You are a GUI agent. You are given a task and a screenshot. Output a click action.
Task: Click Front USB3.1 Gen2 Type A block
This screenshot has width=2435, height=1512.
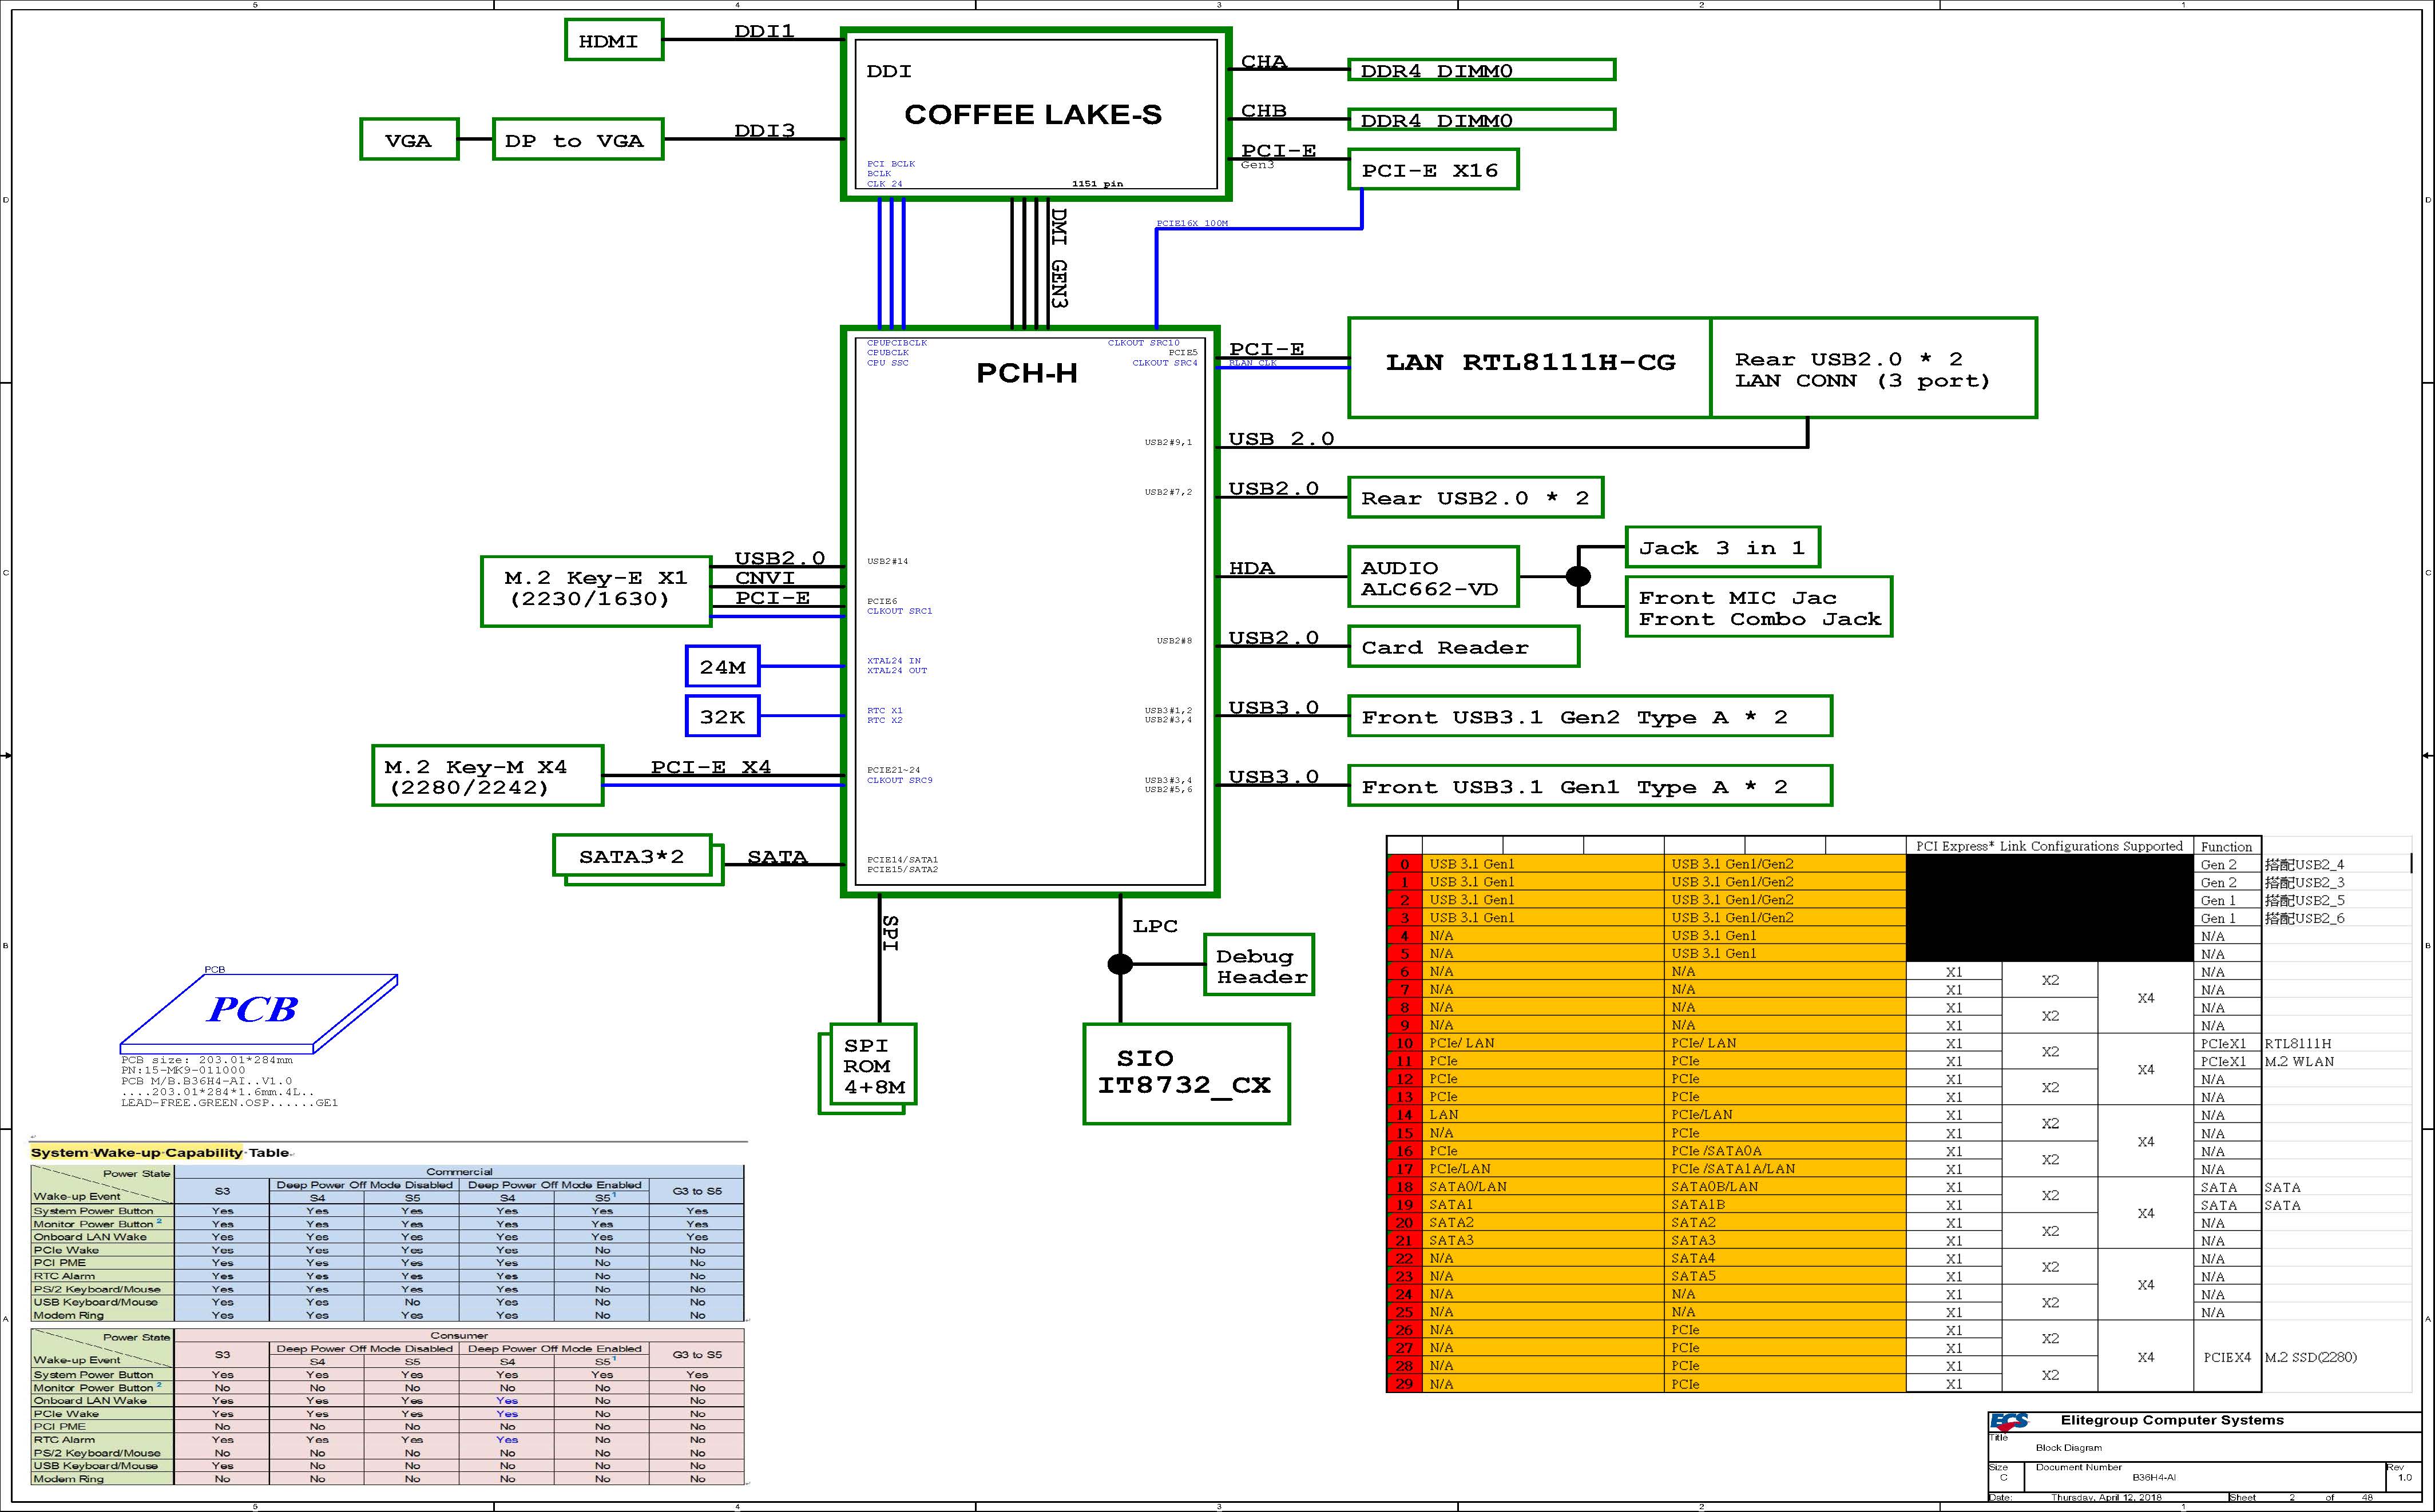tap(1589, 717)
